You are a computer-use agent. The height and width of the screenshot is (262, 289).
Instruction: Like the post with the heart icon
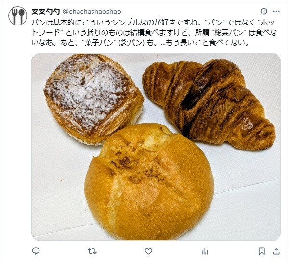(148, 251)
